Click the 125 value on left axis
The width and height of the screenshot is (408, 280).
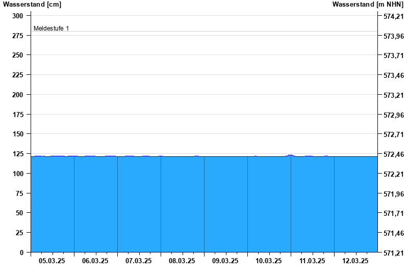[18, 154]
